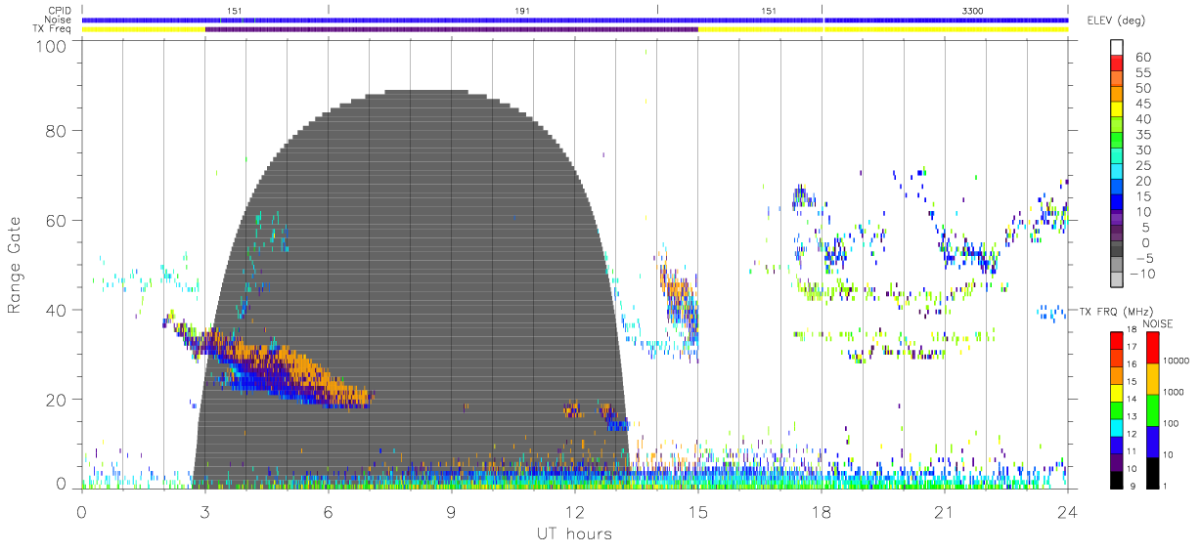Click NOISE label "1" at colorbar bottom
The image size is (1201, 554).
(x=1167, y=486)
